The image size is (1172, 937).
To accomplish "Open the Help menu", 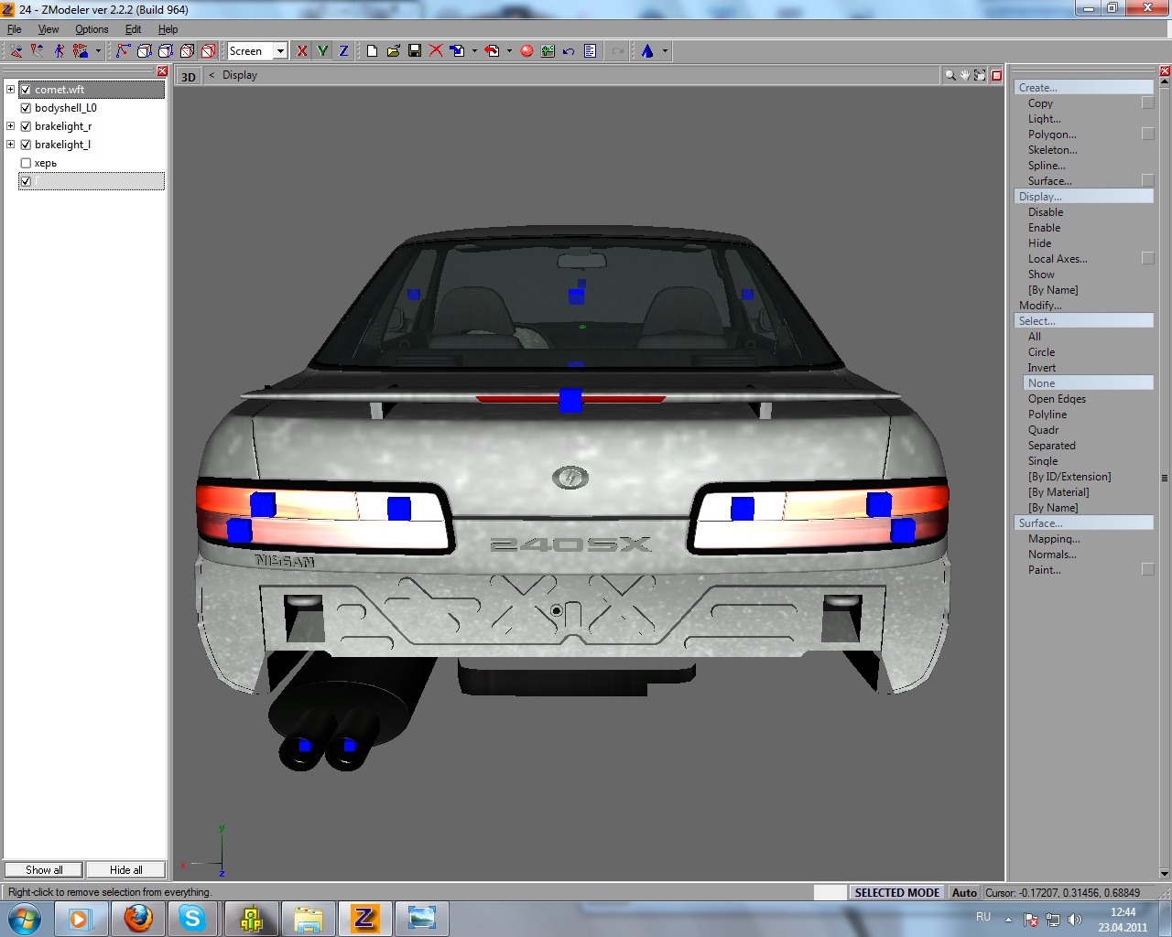I will point(168,29).
